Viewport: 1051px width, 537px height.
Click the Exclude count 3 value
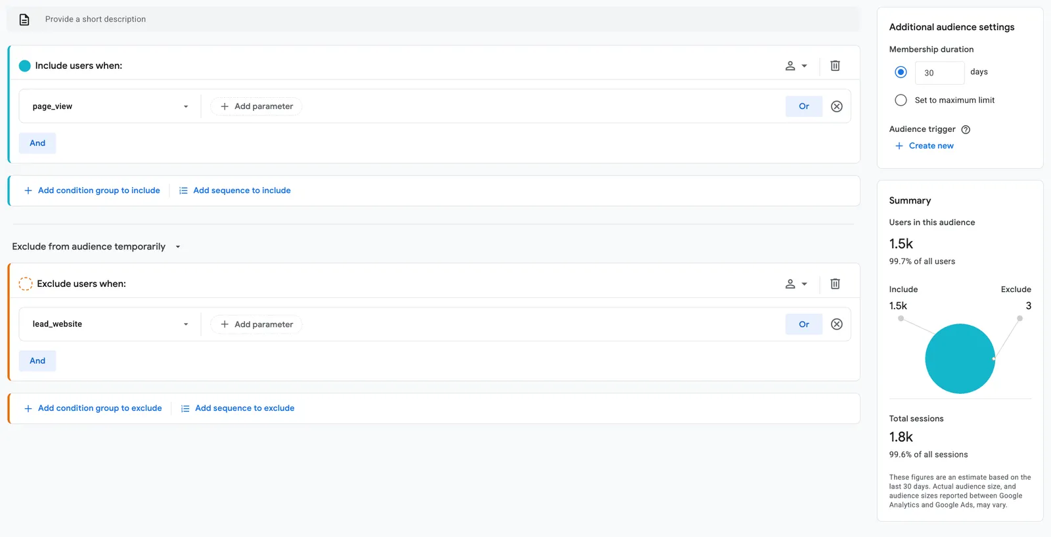[1029, 306]
